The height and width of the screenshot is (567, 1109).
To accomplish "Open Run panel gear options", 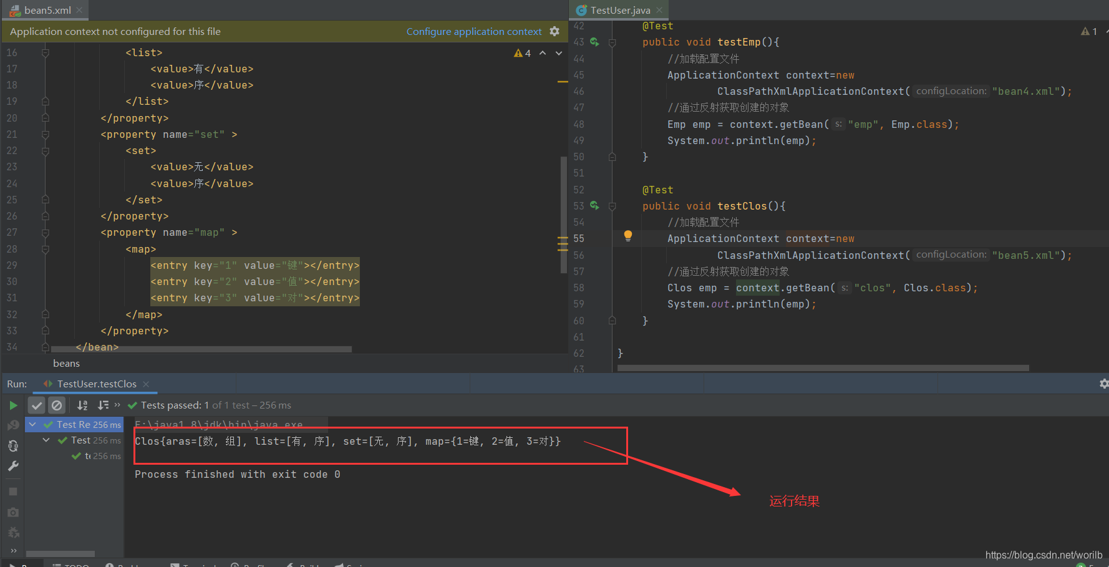I will (x=1103, y=384).
